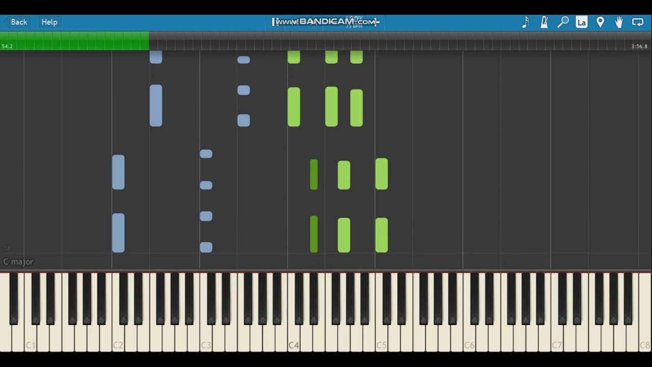Viewport: 652px width, 367px height.
Task: Open the musical note display settings
Action: point(526,22)
